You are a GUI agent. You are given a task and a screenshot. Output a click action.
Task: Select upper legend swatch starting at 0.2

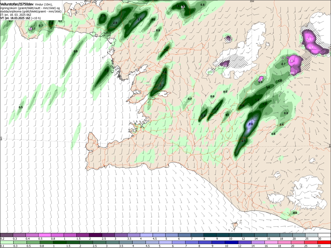point(7,235)
